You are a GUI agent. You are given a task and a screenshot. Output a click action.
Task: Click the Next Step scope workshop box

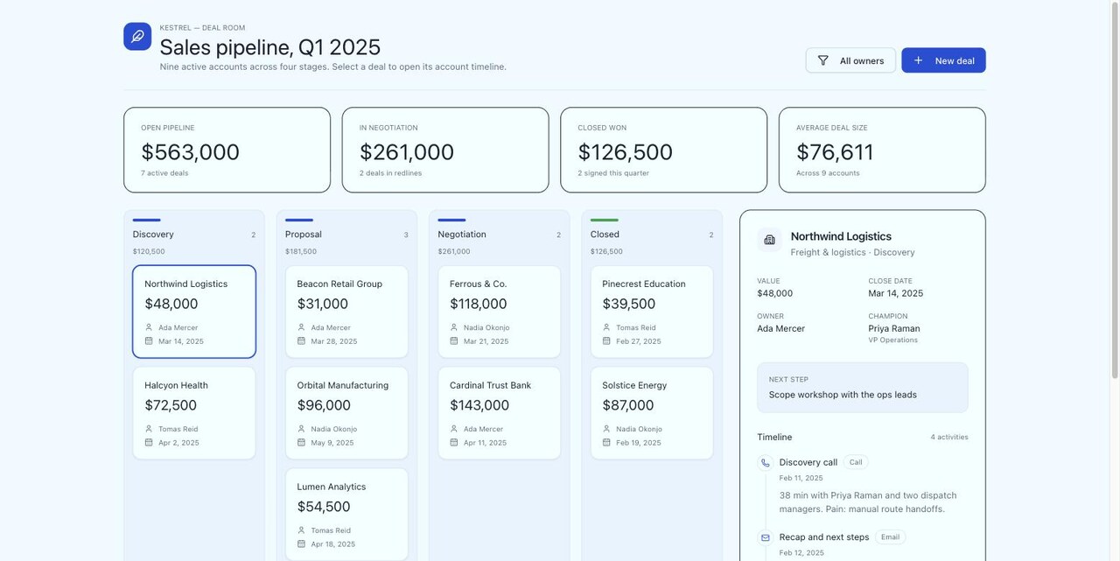coord(863,388)
